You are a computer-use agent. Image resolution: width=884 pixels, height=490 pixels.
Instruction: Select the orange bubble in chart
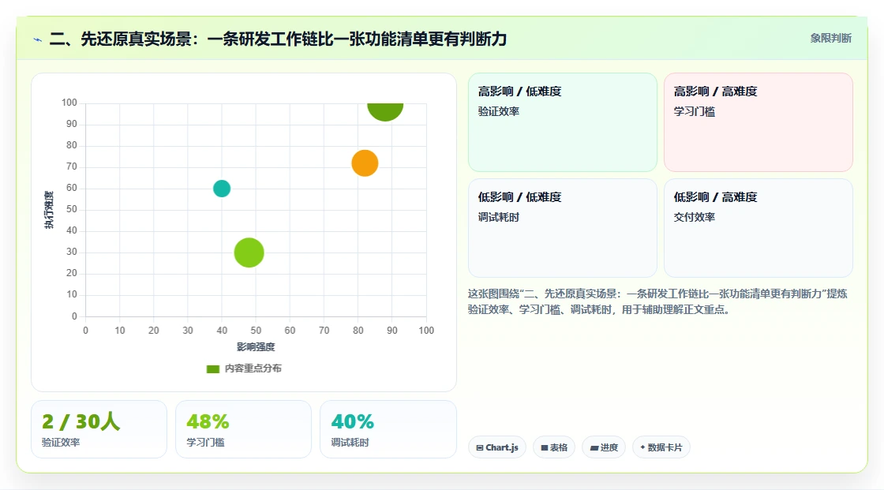coord(365,163)
